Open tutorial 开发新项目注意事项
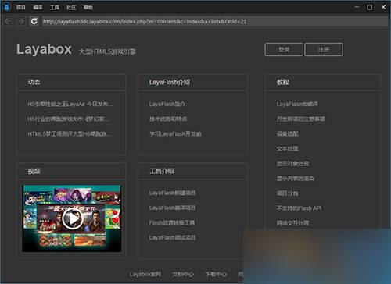 300,119
